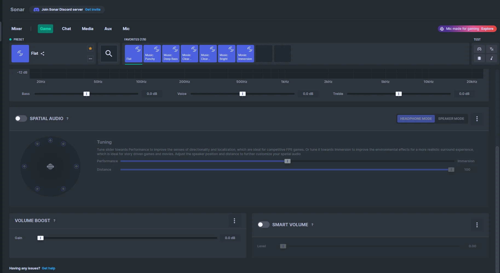
Task: Click the Bass 0.0 dB value field
Action: point(152,94)
